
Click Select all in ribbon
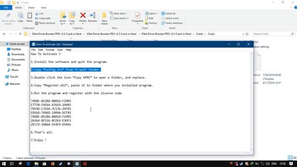click(x=168, y=13)
